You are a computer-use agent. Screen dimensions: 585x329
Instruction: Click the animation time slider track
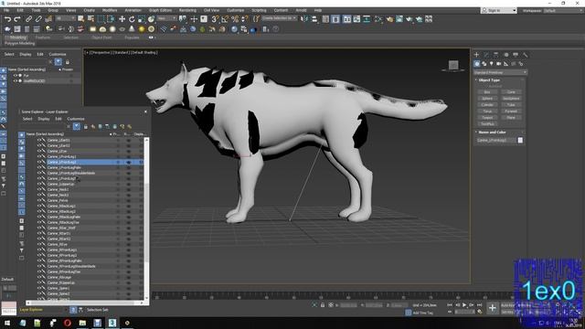tap(332, 297)
